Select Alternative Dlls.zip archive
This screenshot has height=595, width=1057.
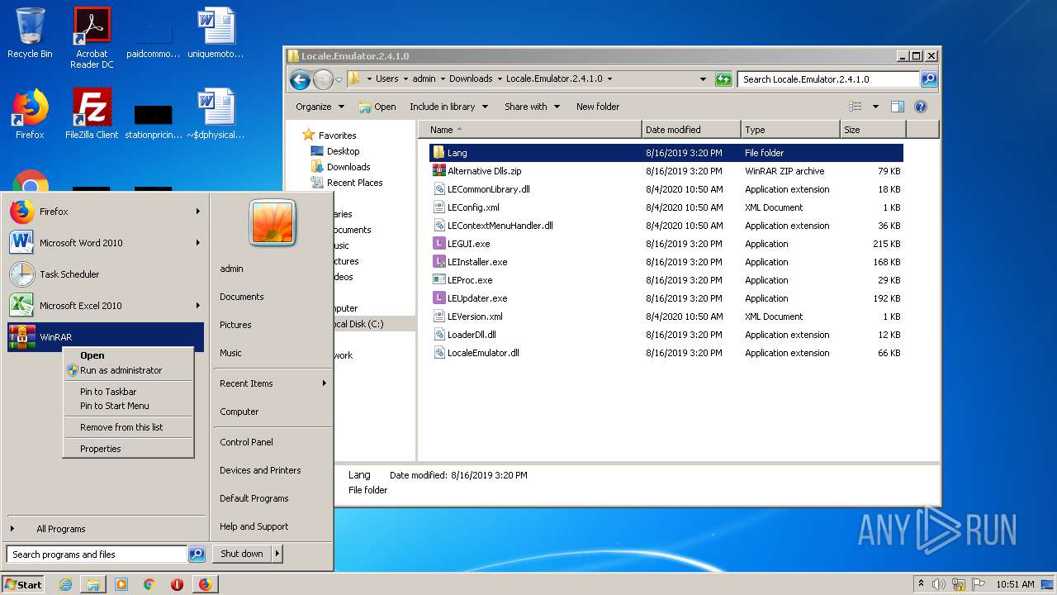pos(484,171)
